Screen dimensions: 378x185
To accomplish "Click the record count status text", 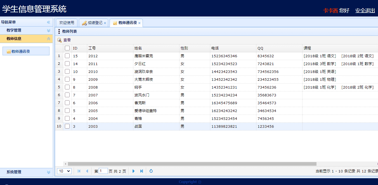I will 347,171.
